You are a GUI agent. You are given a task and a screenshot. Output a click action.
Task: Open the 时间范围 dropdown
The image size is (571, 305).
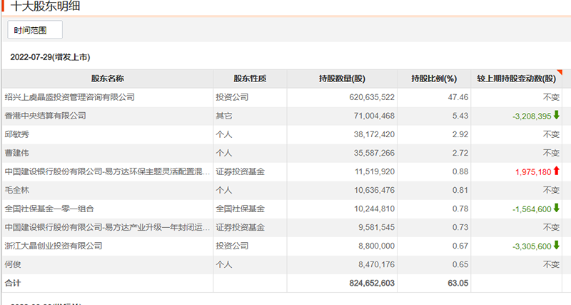pyautogui.click(x=35, y=29)
